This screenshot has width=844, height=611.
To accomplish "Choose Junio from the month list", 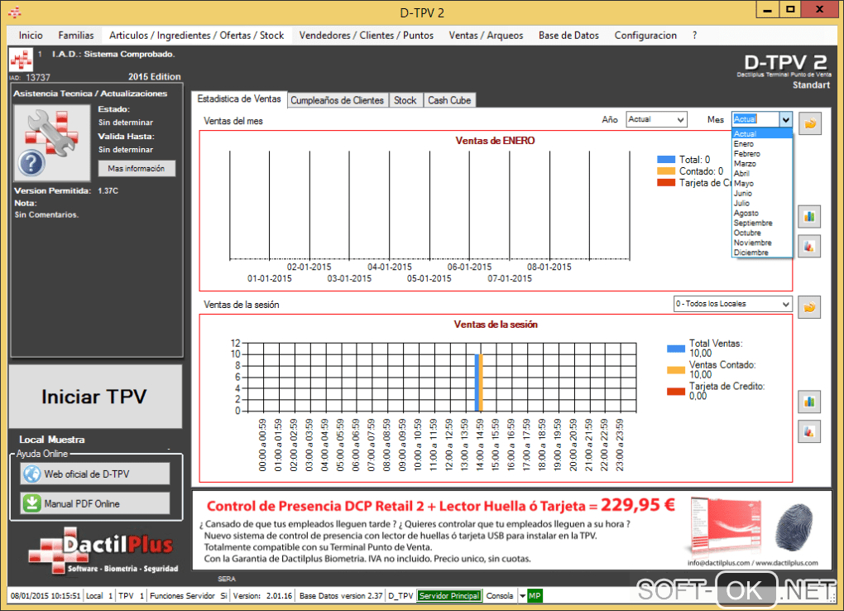I will click(x=761, y=193).
